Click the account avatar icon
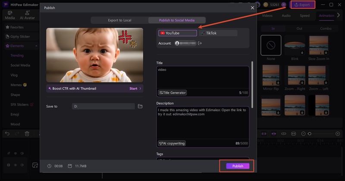345x181 pixels. click(177, 43)
